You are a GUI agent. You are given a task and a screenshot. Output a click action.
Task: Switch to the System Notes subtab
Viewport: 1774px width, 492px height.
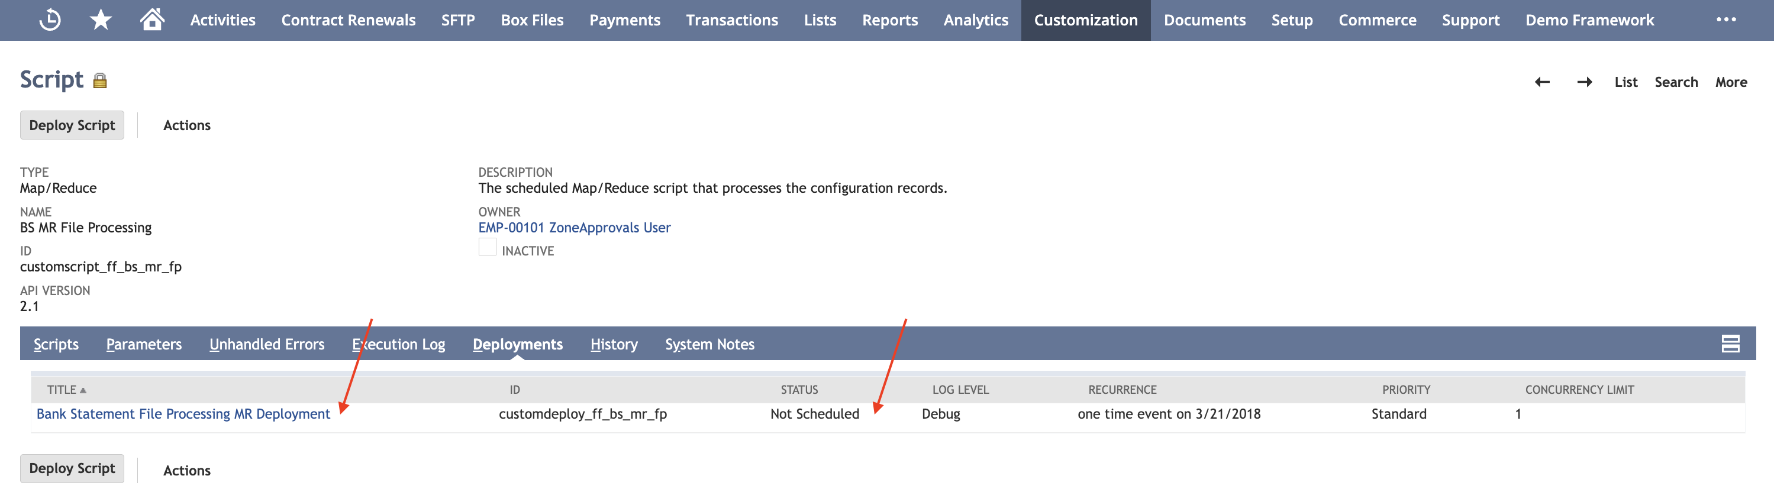pyautogui.click(x=709, y=344)
